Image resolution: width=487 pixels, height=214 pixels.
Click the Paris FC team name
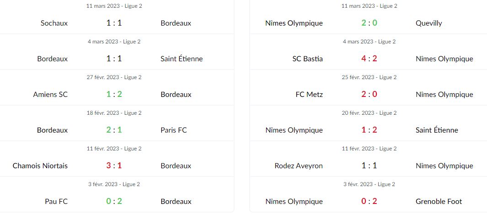(174, 130)
